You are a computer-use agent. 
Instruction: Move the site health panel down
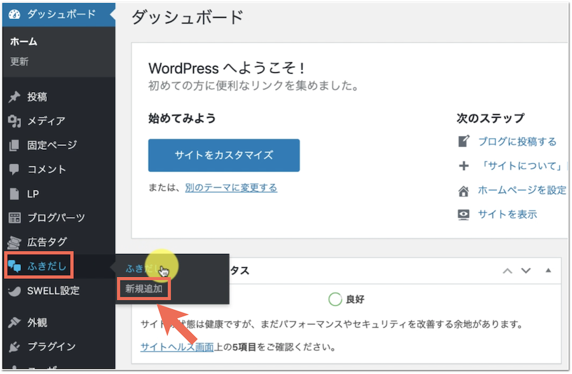[526, 270]
